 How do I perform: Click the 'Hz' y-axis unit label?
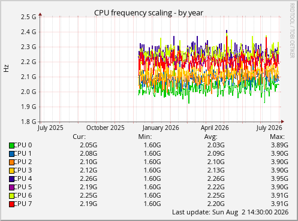click(x=6, y=68)
